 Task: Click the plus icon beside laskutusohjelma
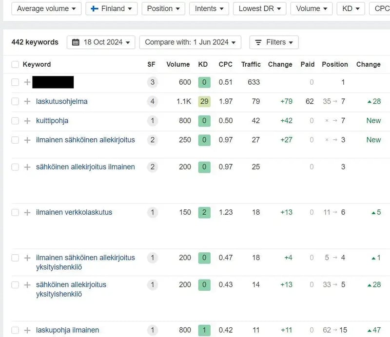[27, 101]
